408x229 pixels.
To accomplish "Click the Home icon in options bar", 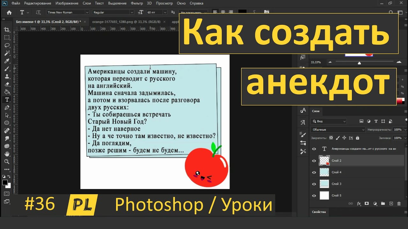I will (x=9, y=12).
